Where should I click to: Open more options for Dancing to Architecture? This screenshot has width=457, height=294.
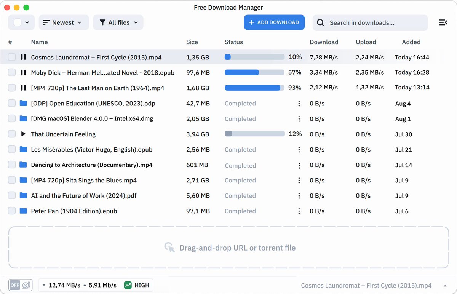(x=299, y=165)
